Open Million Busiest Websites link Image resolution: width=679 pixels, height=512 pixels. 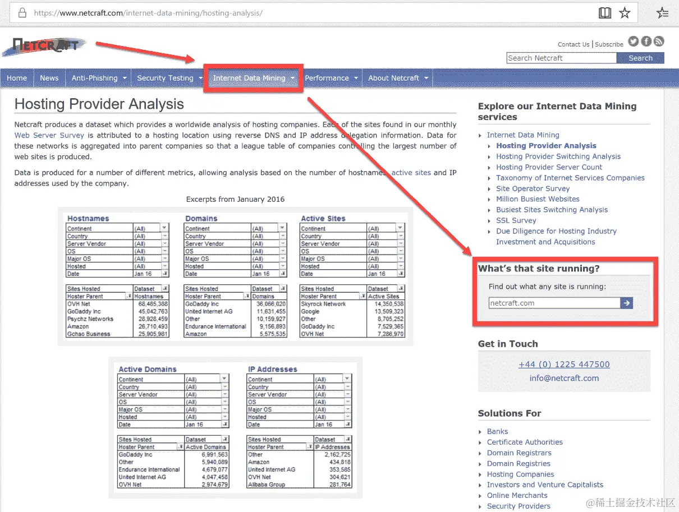point(538,199)
